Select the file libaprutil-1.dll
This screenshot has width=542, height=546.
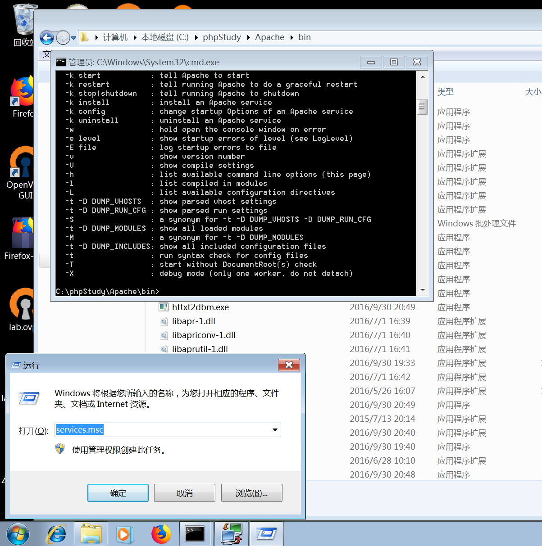200,349
